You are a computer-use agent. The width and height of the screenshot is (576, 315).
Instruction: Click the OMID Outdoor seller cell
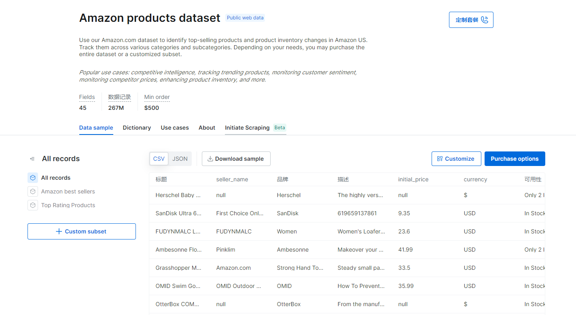pos(239,286)
